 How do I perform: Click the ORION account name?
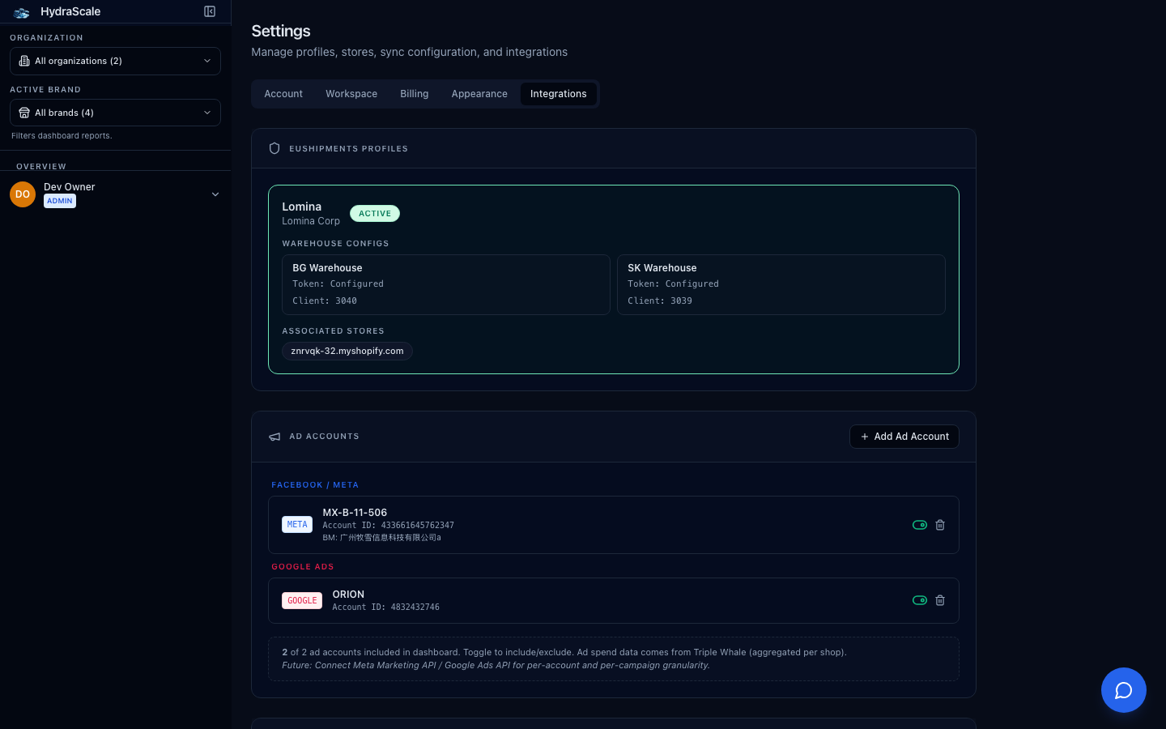tap(348, 595)
